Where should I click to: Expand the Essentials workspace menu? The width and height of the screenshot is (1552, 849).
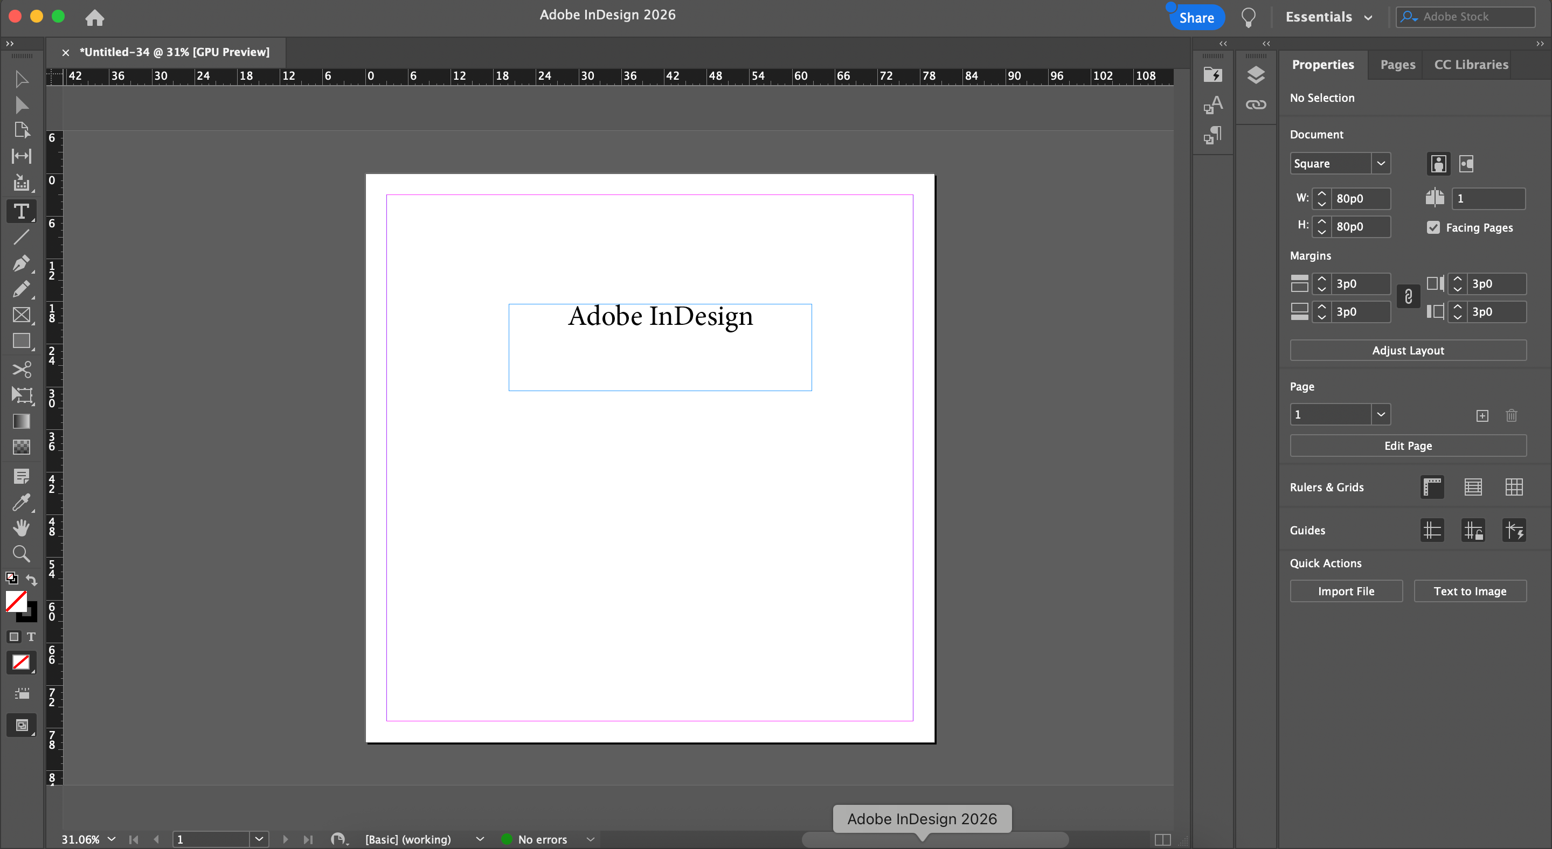[1328, 17]
